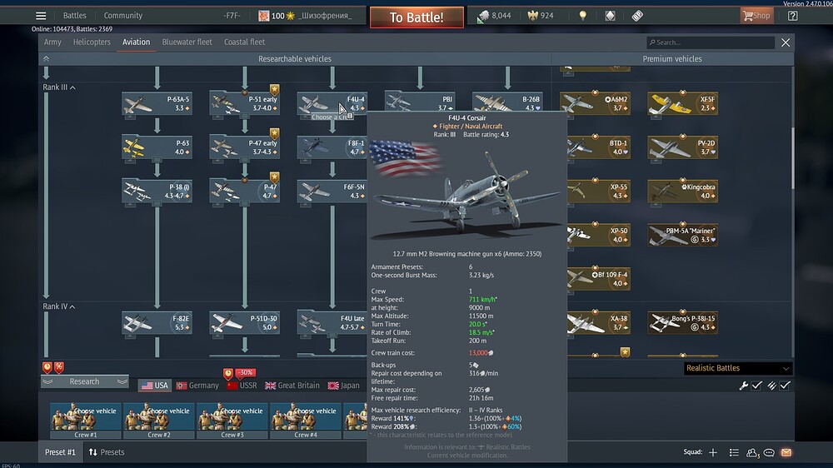Toggle the auto-refill ammo checkbox
Image resolution: width=833 pixels, height=468 pixels.
(x=785, y=385)
